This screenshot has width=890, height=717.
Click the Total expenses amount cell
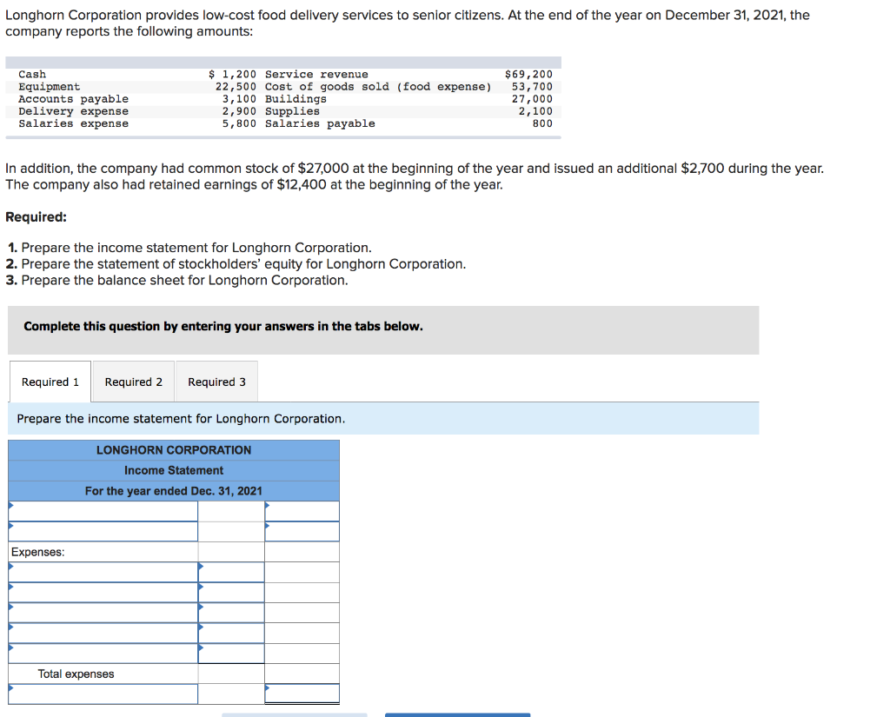pos(302,674)
